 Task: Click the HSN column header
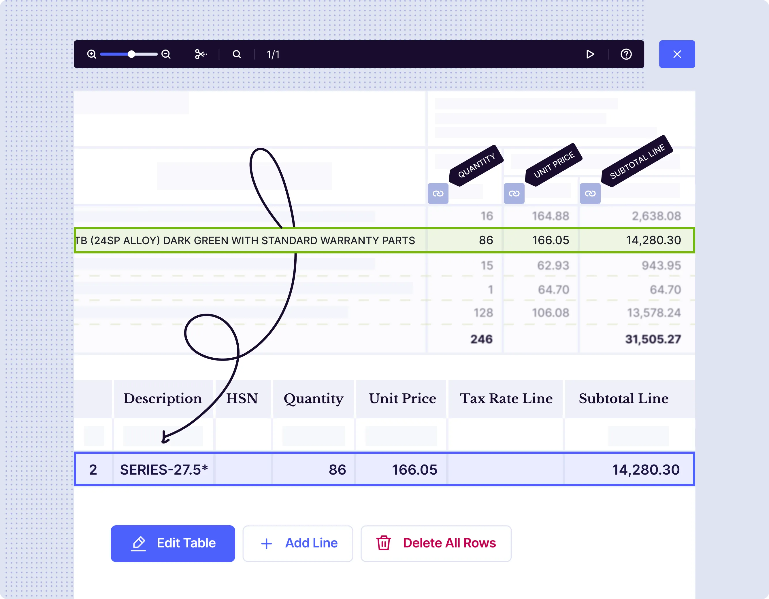coord(242,399)
